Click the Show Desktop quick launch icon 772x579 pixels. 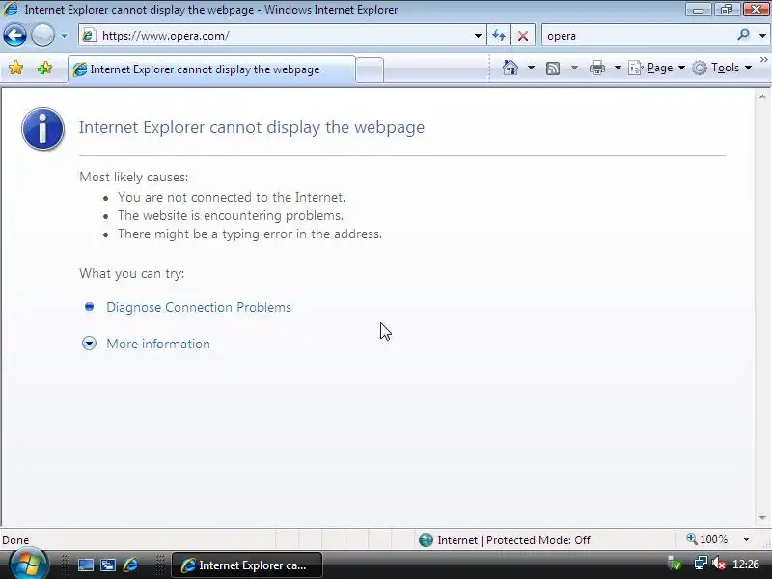coord(86,565)
